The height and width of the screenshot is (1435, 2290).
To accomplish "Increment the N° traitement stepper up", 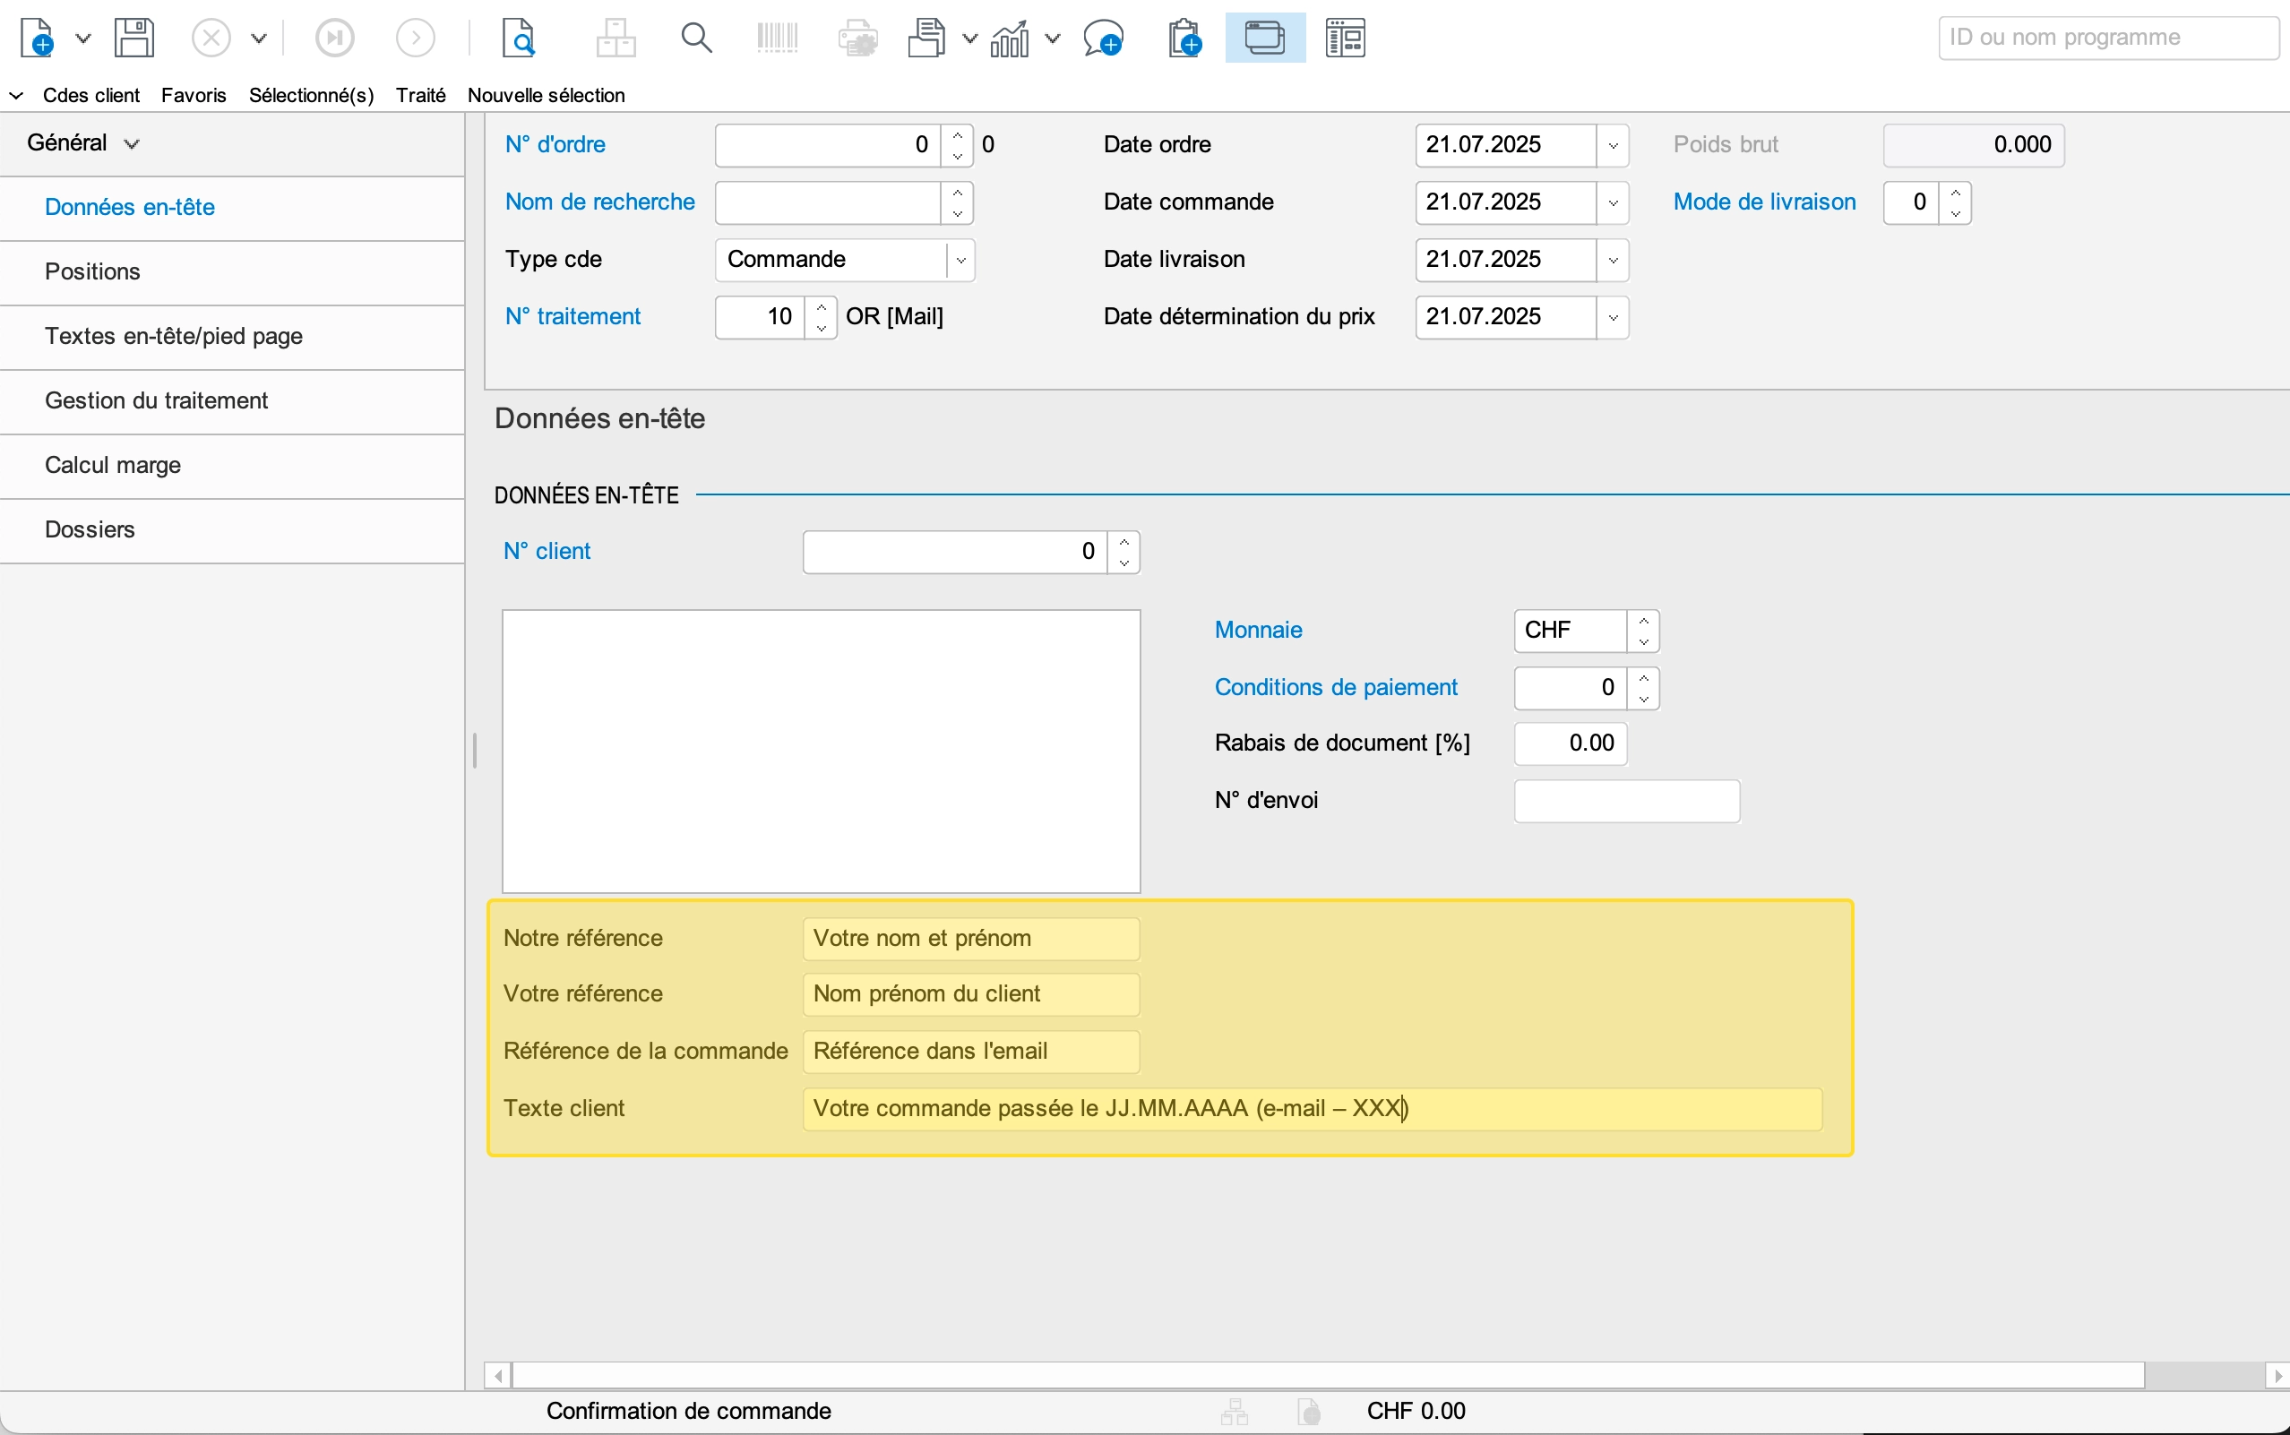I will click(x=822, y=307).
